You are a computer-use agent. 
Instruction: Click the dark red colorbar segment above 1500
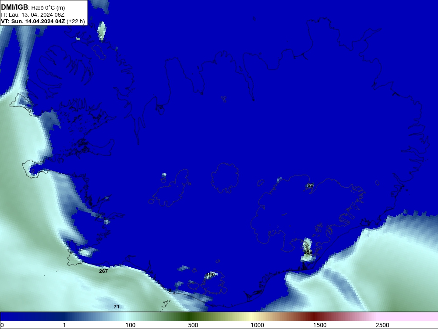(x=315, y=317)
